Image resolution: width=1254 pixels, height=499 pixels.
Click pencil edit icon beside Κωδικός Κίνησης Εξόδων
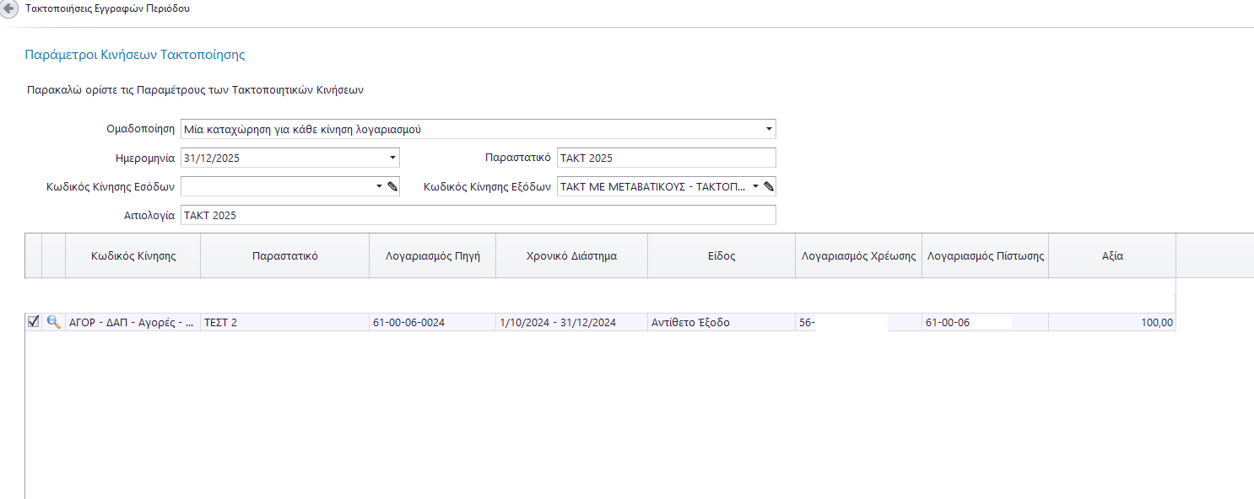pos(769,186)
